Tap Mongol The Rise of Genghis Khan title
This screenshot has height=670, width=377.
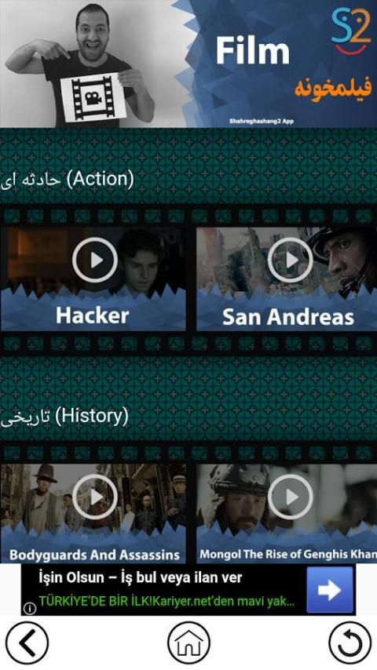(288, 554)
